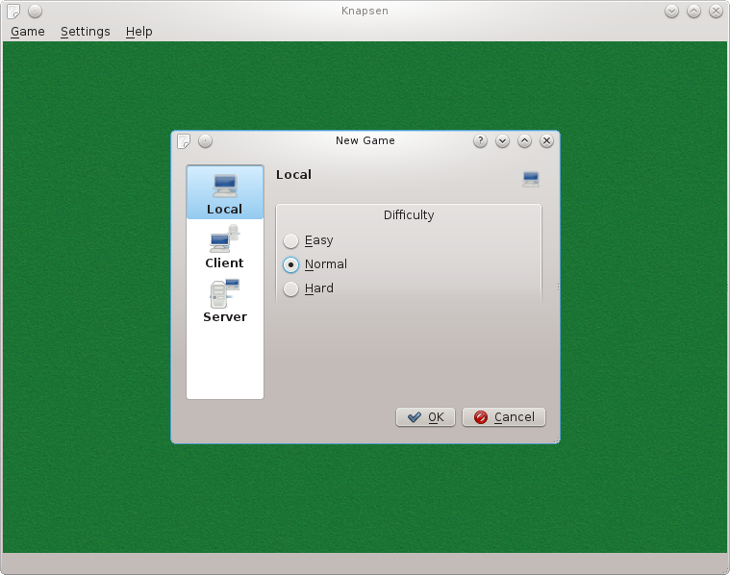Close the Knapsen main window
Image resolution: width=730 pixels, height=575 pixels.
tap(716, 12)
